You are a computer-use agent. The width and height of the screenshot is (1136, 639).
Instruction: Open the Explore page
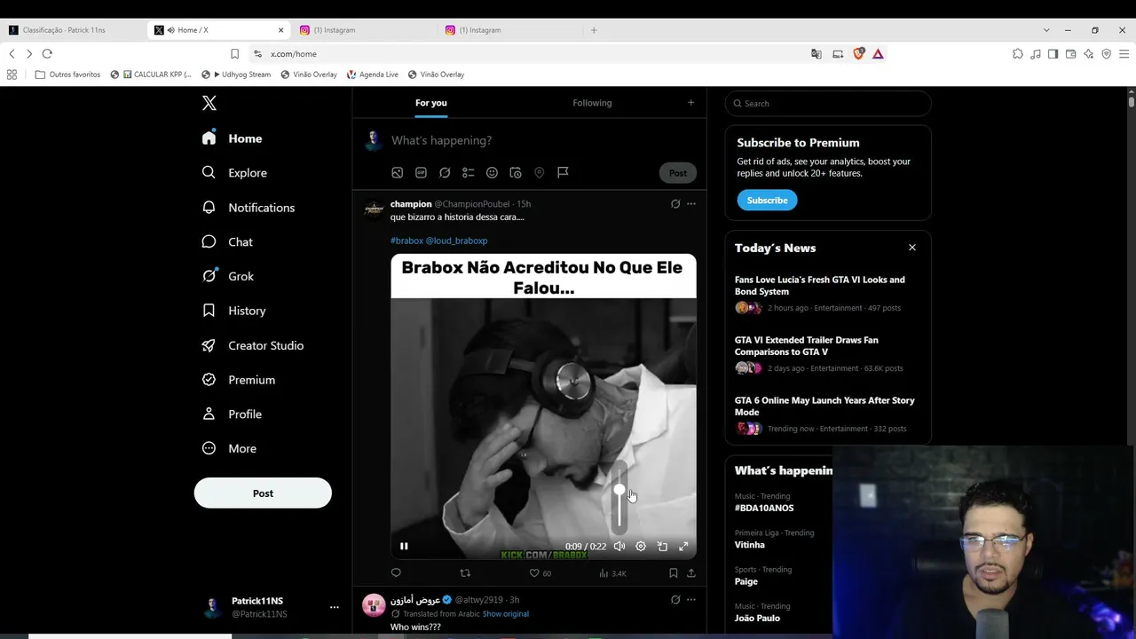(x=233, y=173)
